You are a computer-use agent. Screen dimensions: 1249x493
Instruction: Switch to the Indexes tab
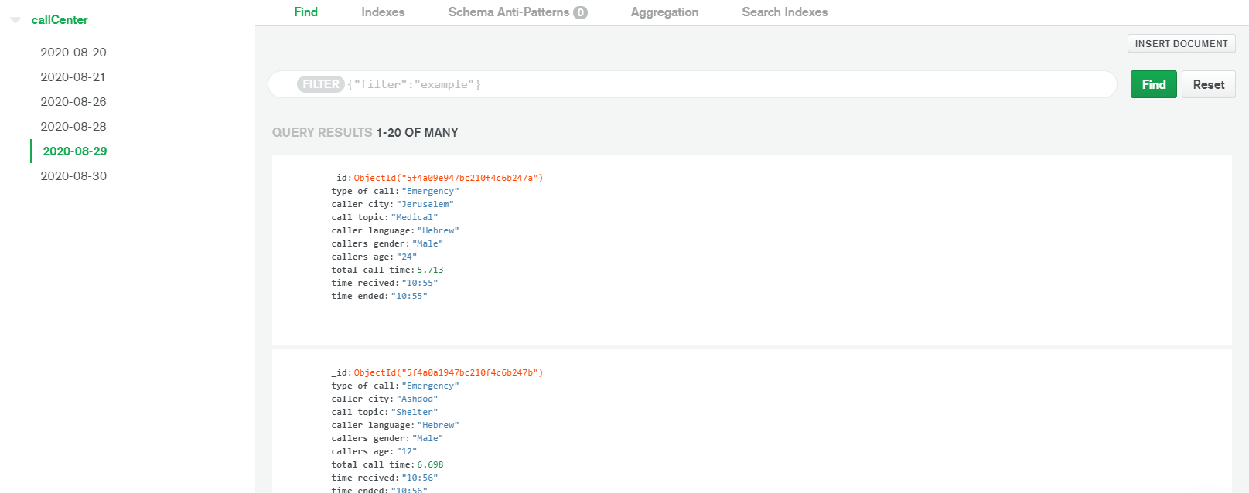click(x=383, y=12)
